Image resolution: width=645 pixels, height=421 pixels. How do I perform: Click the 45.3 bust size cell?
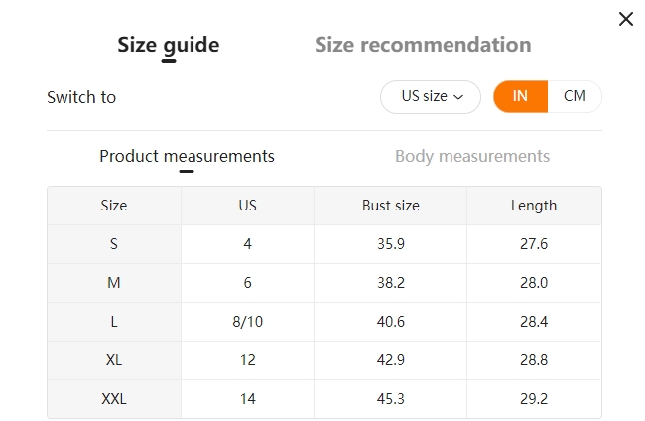coord(390,399)
